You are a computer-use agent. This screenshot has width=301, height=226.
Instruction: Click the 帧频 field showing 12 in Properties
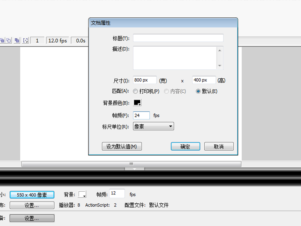click(117, 193)
